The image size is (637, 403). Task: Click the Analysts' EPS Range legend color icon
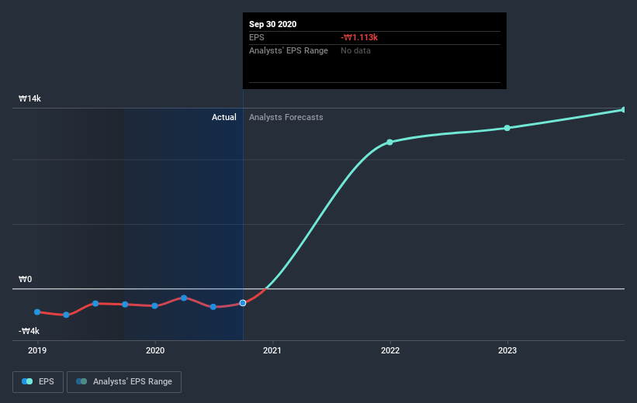pos(81,381)
